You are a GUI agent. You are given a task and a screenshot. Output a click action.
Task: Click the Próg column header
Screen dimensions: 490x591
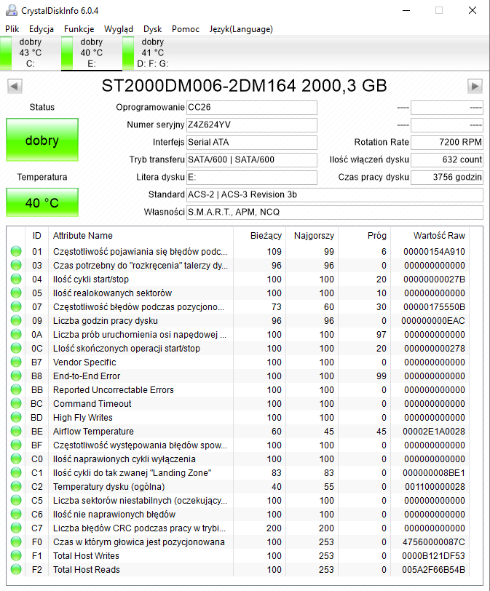pyautogui.click(x=365, y=236)
